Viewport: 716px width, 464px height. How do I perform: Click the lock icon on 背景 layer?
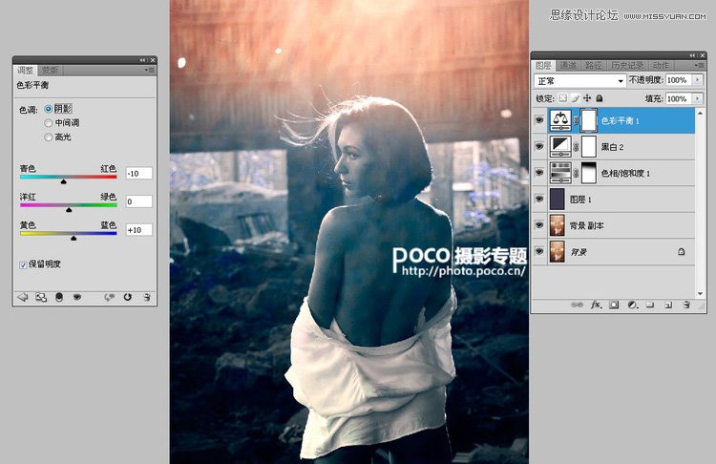tap(681, 252)
